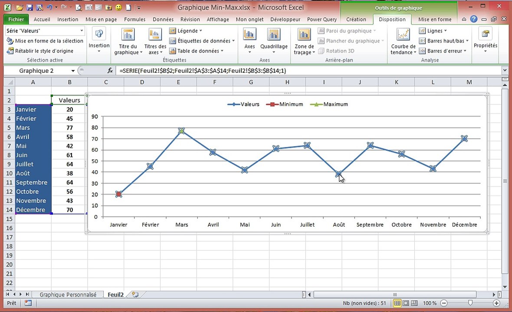Image resolution: width=512 pixels, height=312 pixels.
Task: Select column header D
Action: (x=142, y=82)
